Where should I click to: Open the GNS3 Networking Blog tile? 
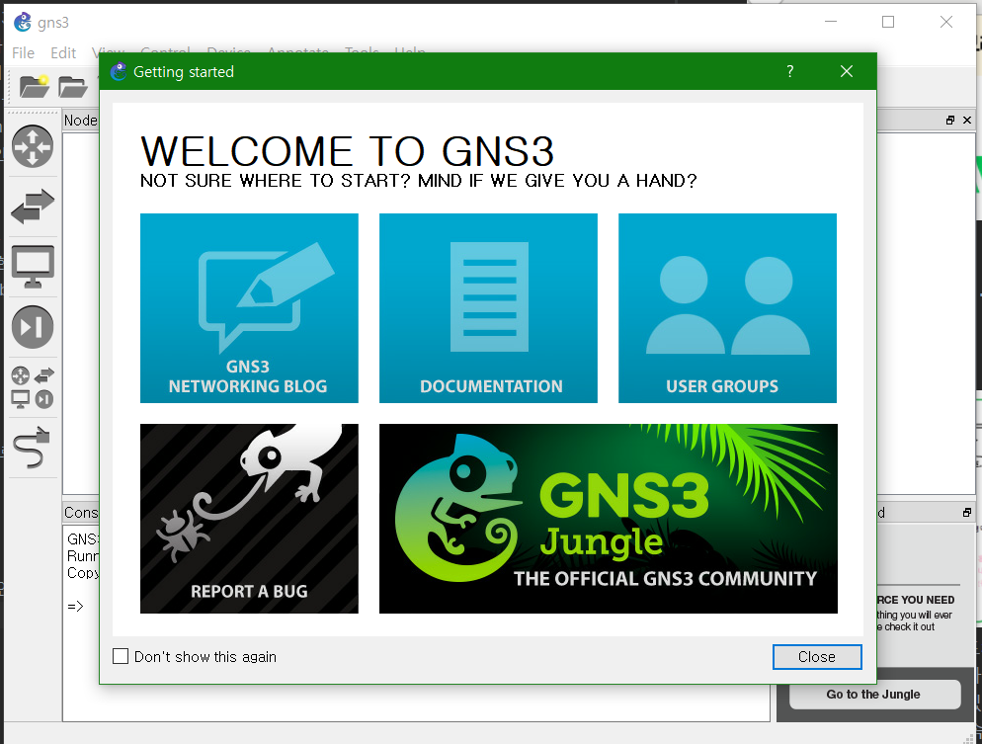[x=249, y=308]
